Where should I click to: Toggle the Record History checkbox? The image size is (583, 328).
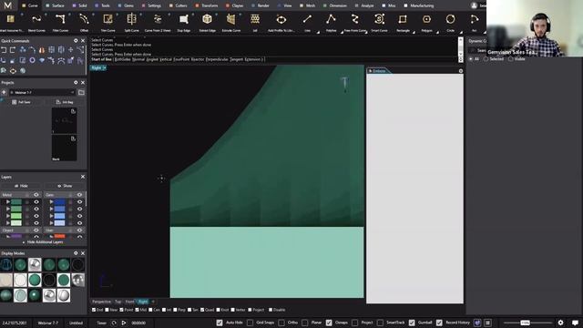(x=439, y=323)
